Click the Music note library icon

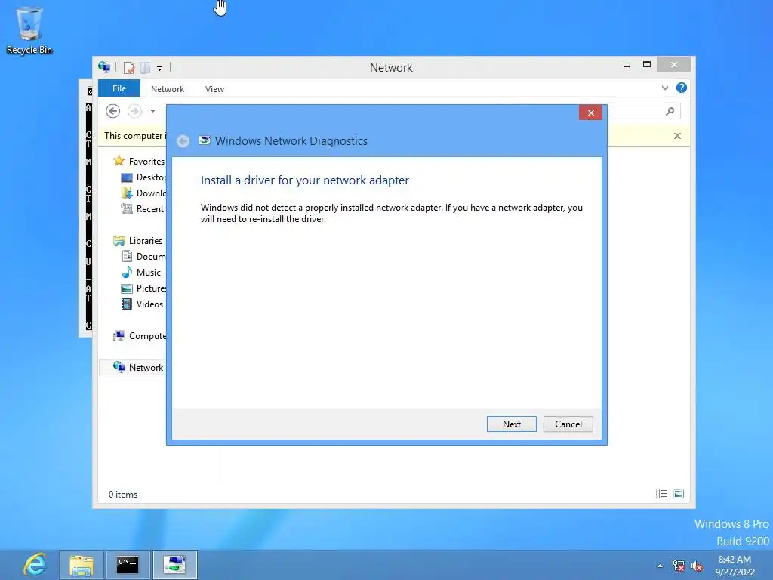[x=127, y=272]
